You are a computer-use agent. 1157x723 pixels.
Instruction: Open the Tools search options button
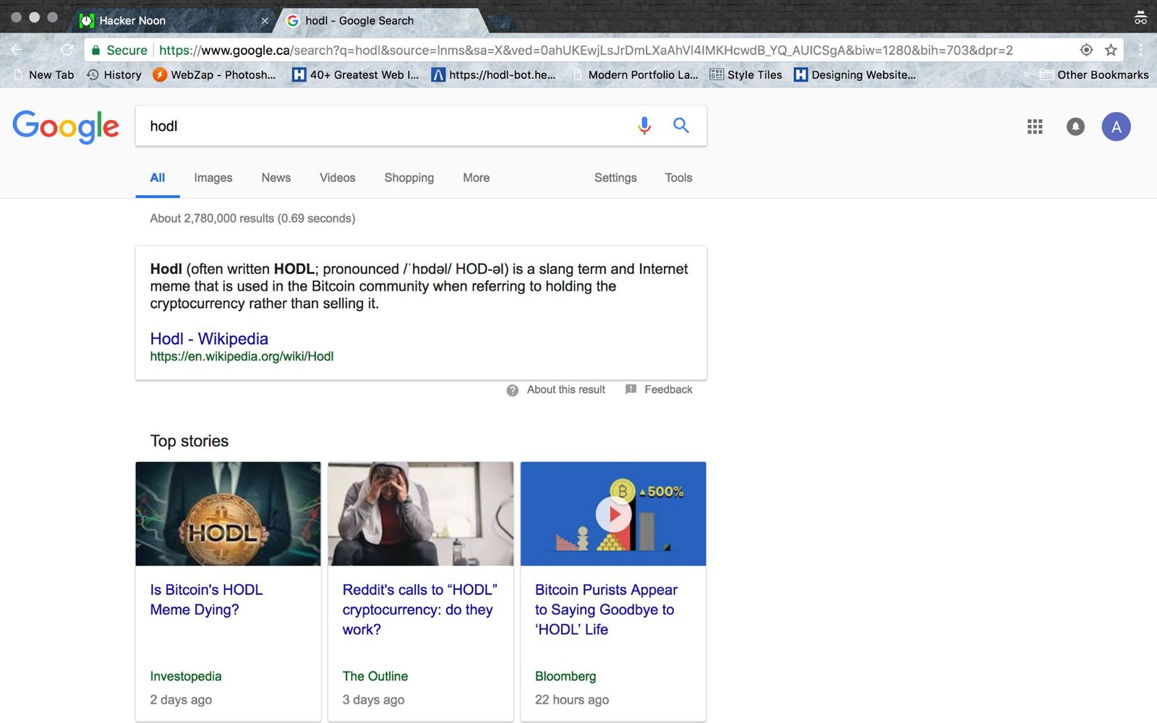(x=678, y=178)
